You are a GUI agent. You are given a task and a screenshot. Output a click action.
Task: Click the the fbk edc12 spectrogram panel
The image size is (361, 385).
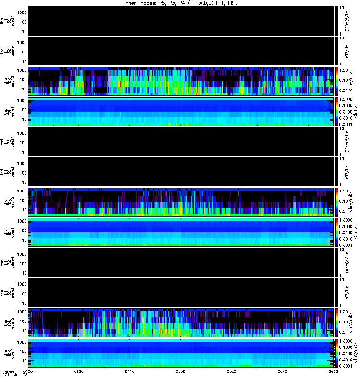pyautogui.click(x=181, y=323)
